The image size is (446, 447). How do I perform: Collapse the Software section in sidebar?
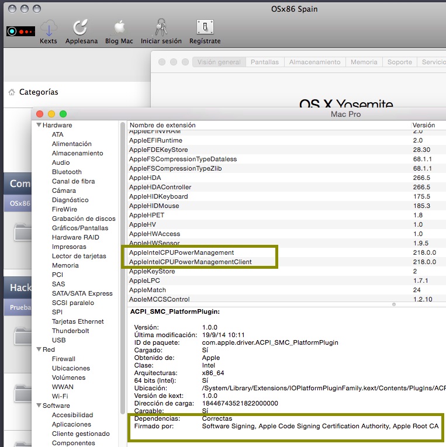39,405
